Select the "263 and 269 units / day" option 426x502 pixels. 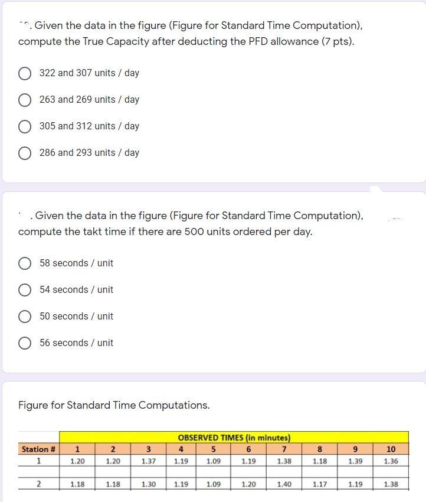tap(25, 100)
